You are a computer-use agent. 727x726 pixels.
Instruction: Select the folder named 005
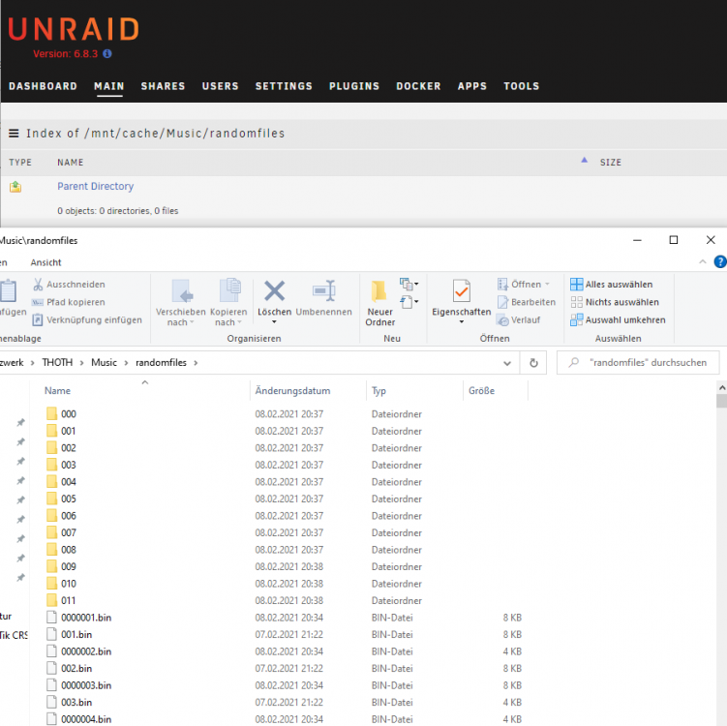[68, 499]
